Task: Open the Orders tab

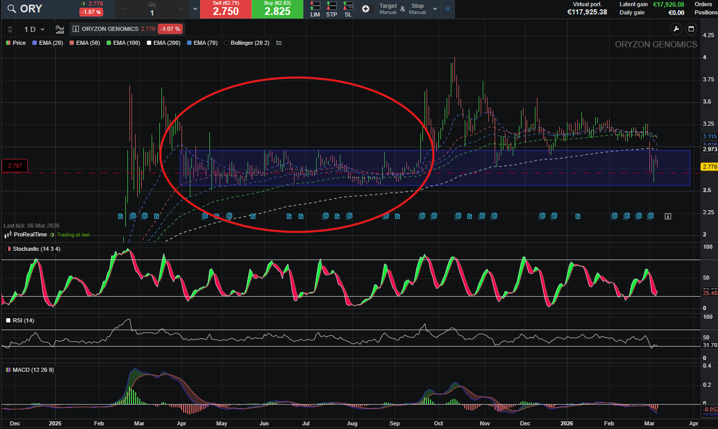Action: (703, 5)
